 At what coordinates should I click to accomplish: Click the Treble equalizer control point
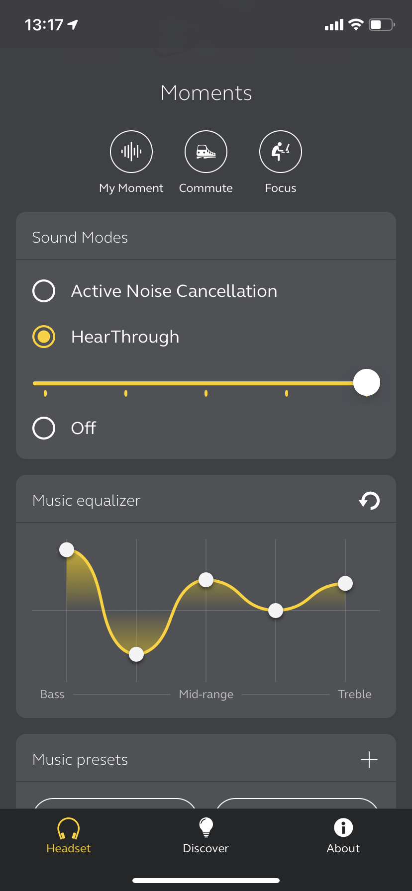pos(345,583)
